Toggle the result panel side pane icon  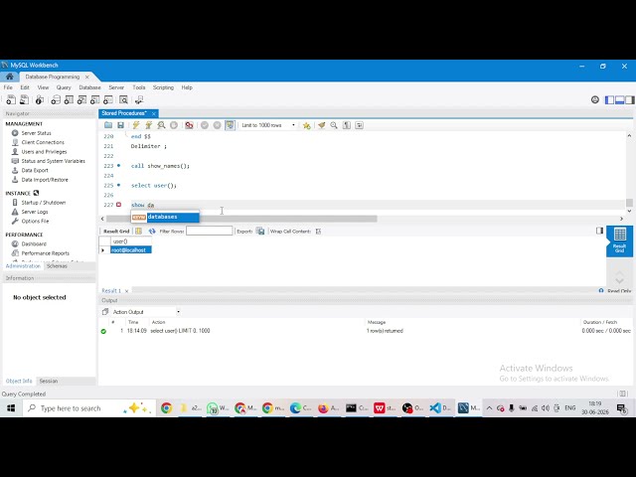click(x=599, y=231)
